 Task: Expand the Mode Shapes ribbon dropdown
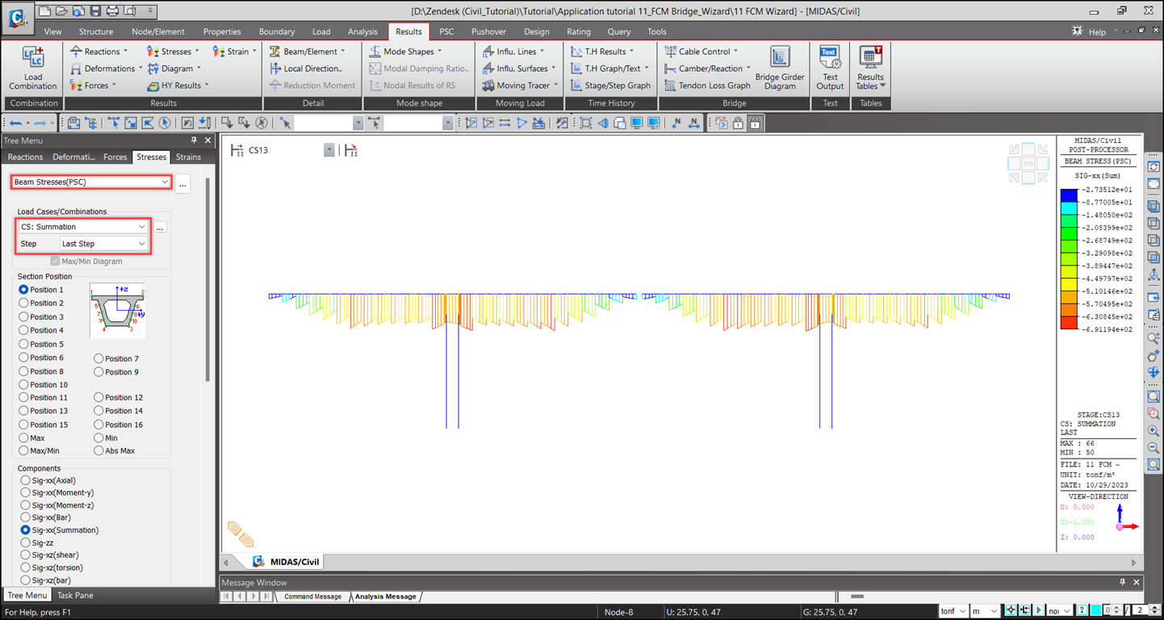coord(440,52)
